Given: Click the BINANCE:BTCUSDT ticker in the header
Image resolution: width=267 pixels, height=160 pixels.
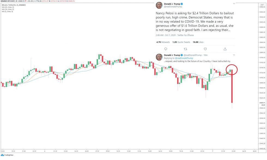Looking at the screenshot, I should tap(8, 1).
